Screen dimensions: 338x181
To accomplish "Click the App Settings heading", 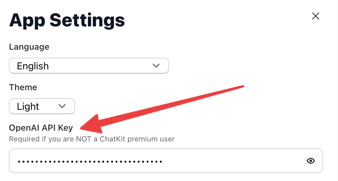I will [67, 21].
